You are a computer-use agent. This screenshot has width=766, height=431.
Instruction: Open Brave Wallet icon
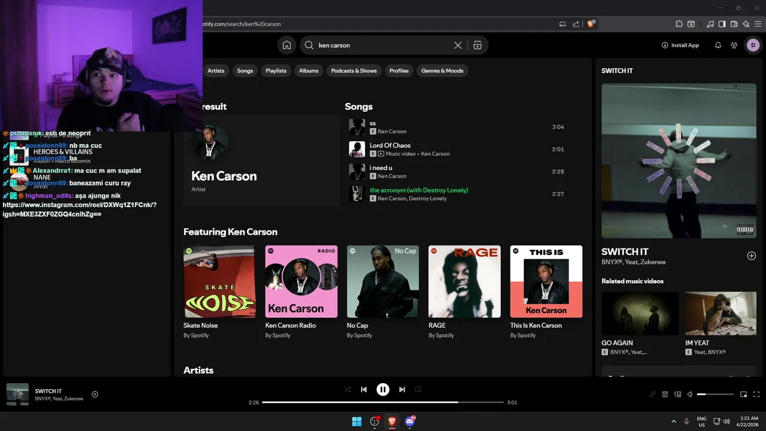734,24
